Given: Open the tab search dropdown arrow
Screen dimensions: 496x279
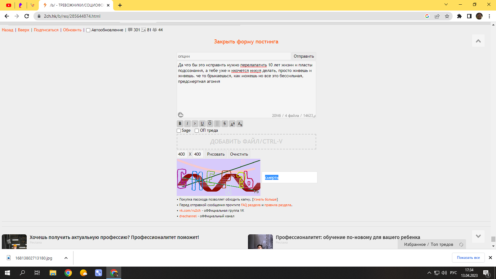Looking at the screenshot, I should [446, 4].
